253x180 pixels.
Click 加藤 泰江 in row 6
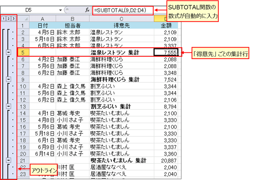click(73, 59)
